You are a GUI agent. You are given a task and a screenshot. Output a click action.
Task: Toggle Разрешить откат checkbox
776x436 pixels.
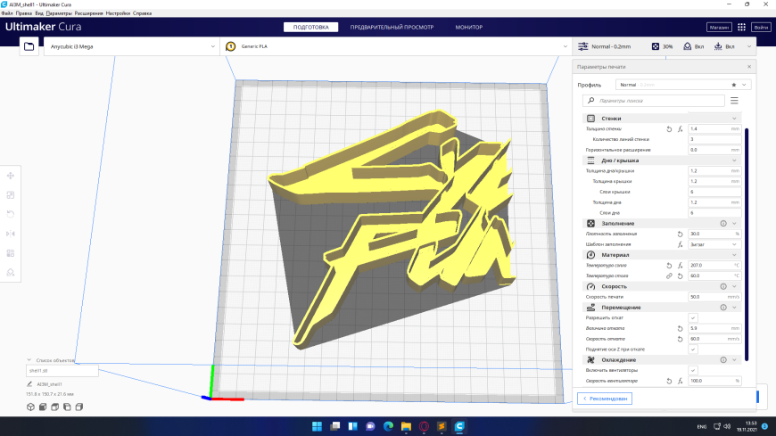(693, 317)
